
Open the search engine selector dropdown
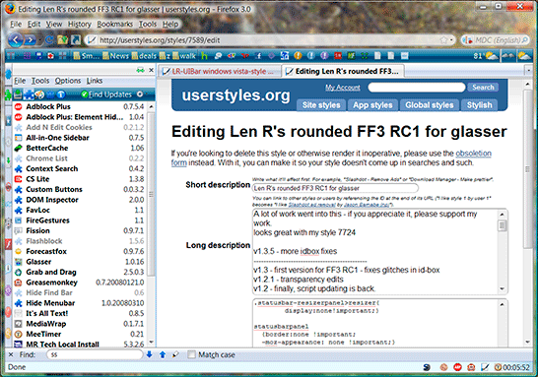pos(467,40)
